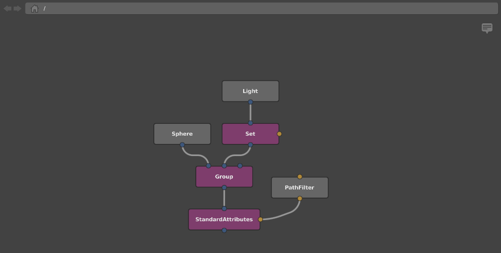Image resolution: width=501 pixels, height=253 pixels.
Task: Click PathFilter top yellow plug
Action: [300, 177]
